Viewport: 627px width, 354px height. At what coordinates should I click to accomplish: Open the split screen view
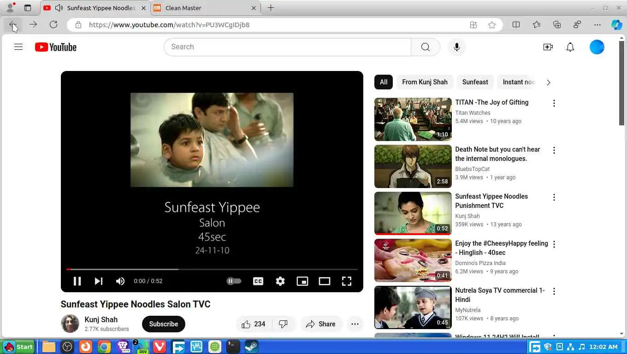(516, 25)
